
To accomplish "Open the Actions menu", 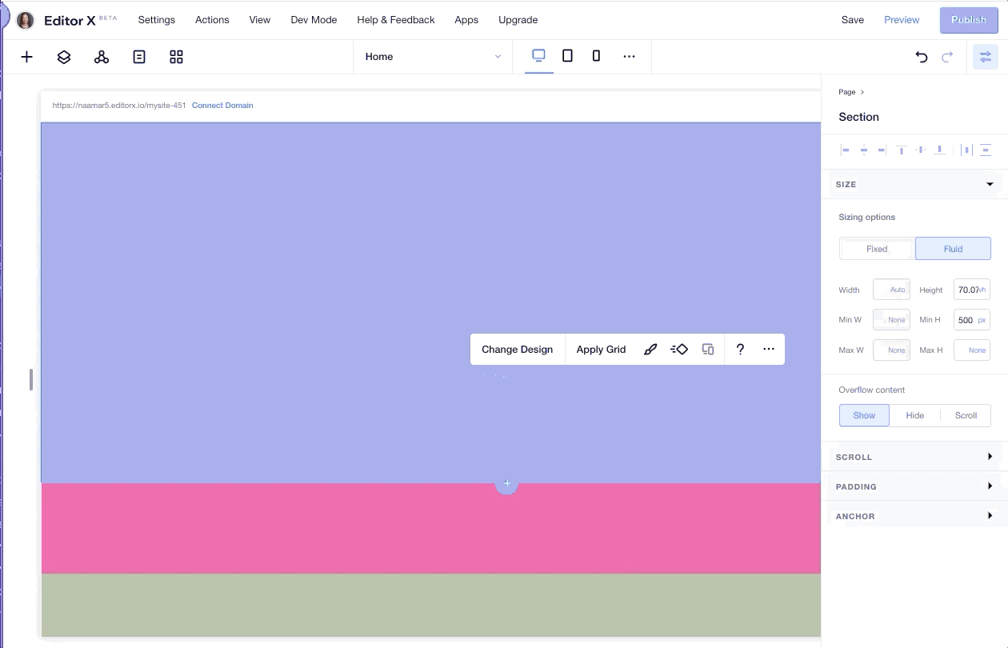I will pos(212,20).
